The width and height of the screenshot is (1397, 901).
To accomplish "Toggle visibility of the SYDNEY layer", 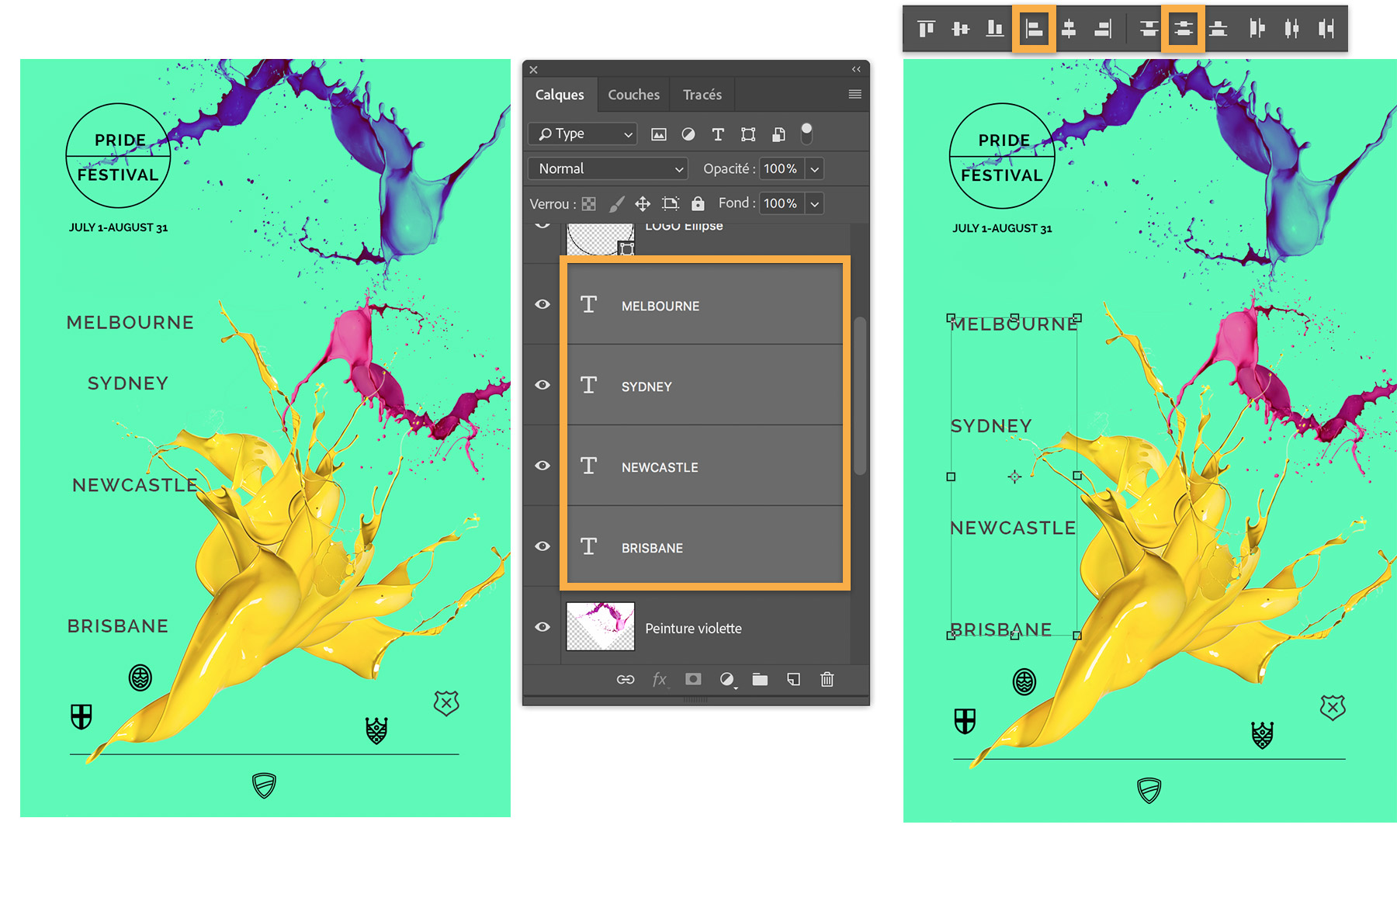I will (543, 385).
